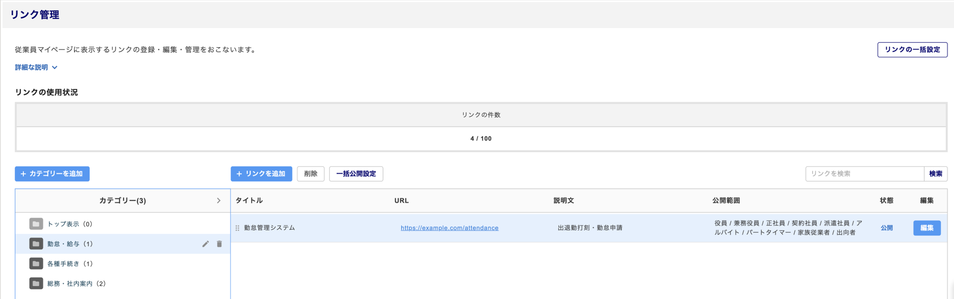The image size is (954, 299).
Task: Click the trash icon for 勤怠・給与 category
Action: [x=219, y=244]
